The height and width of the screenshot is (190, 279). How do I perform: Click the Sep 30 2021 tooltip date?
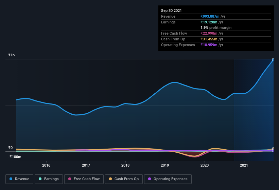(171, 11)
